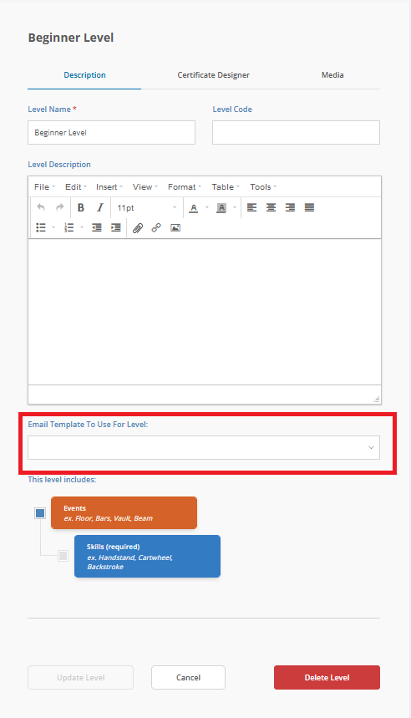The height and width of the screenshot is (718, 411).
Task: Expand bullet list style options arrow
Action: (x=53, y=227)
